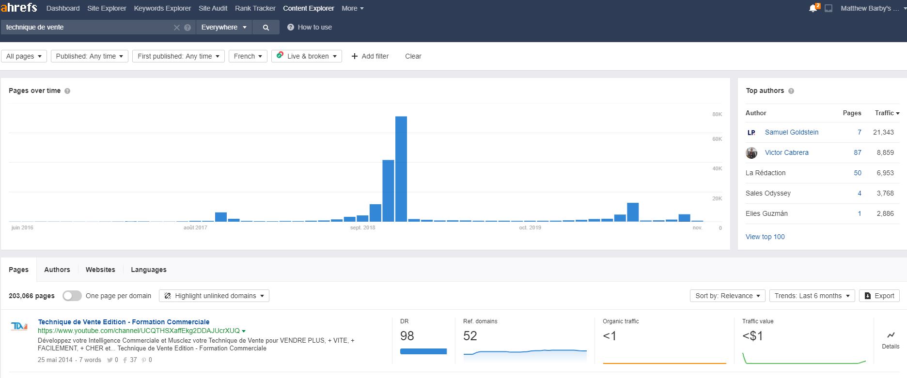The image size is (907, 378).
Task: Open the Sort by: Relevance dropdown
Action: [728, 296]
